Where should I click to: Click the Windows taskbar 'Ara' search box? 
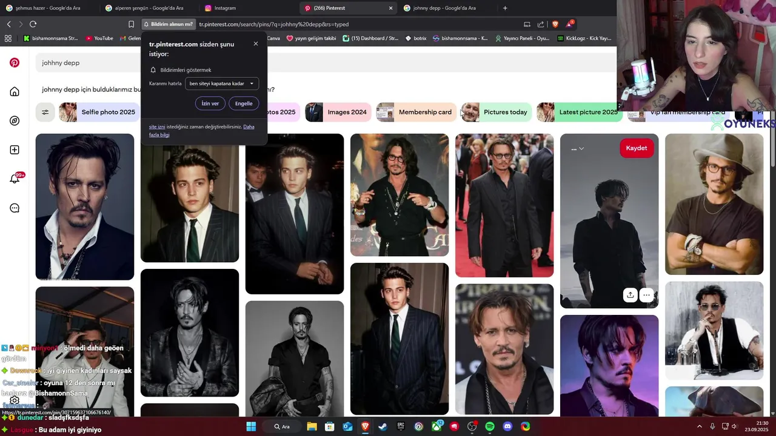[282, 426]
